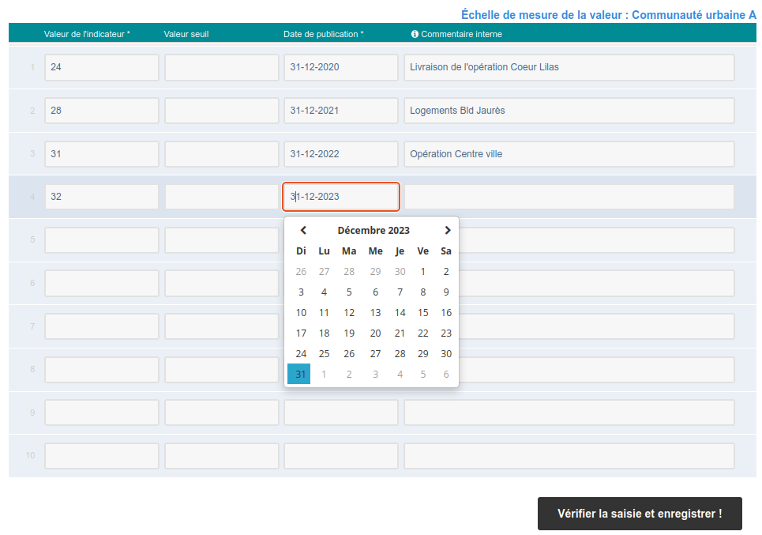
Task: Choose December 25 in the date picker
Action: coord(324,353)
